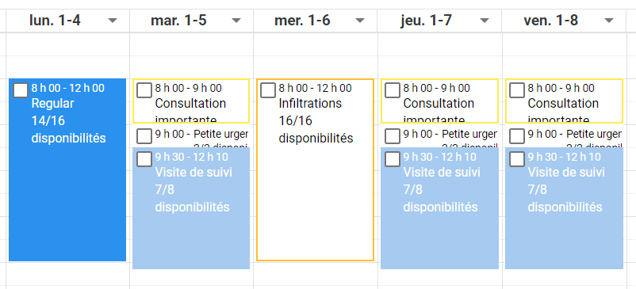This screenshot has height=289, width=636.
Task: Open the Monday Regular 14/16 disponibilités block
Action: (x=67, y=170)
